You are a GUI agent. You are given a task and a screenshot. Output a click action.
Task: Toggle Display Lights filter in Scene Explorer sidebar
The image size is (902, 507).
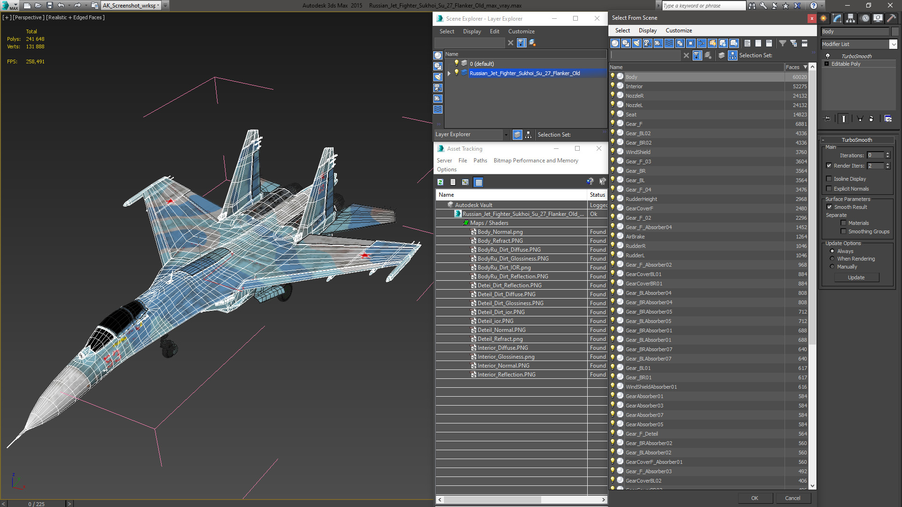438,77
